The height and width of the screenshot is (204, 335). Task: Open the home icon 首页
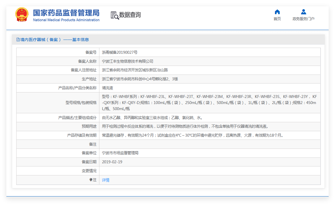point(277,12)
